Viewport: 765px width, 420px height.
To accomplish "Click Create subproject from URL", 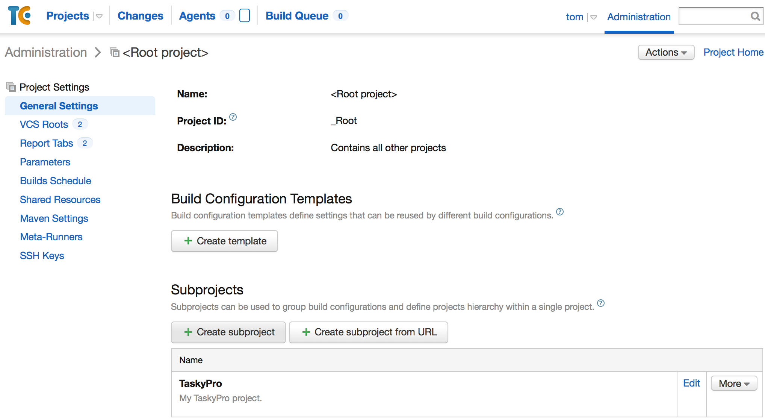I will [x=368, y=332].
